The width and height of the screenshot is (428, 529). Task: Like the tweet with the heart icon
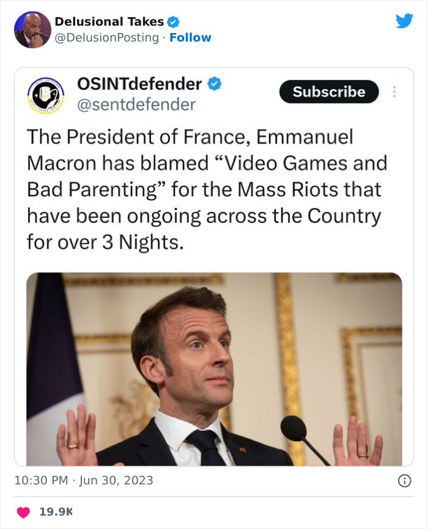point(23,512)
